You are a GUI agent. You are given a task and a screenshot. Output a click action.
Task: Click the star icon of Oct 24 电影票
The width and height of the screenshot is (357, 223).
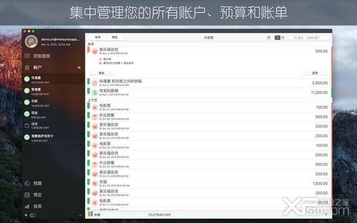[x=95, y=146]
